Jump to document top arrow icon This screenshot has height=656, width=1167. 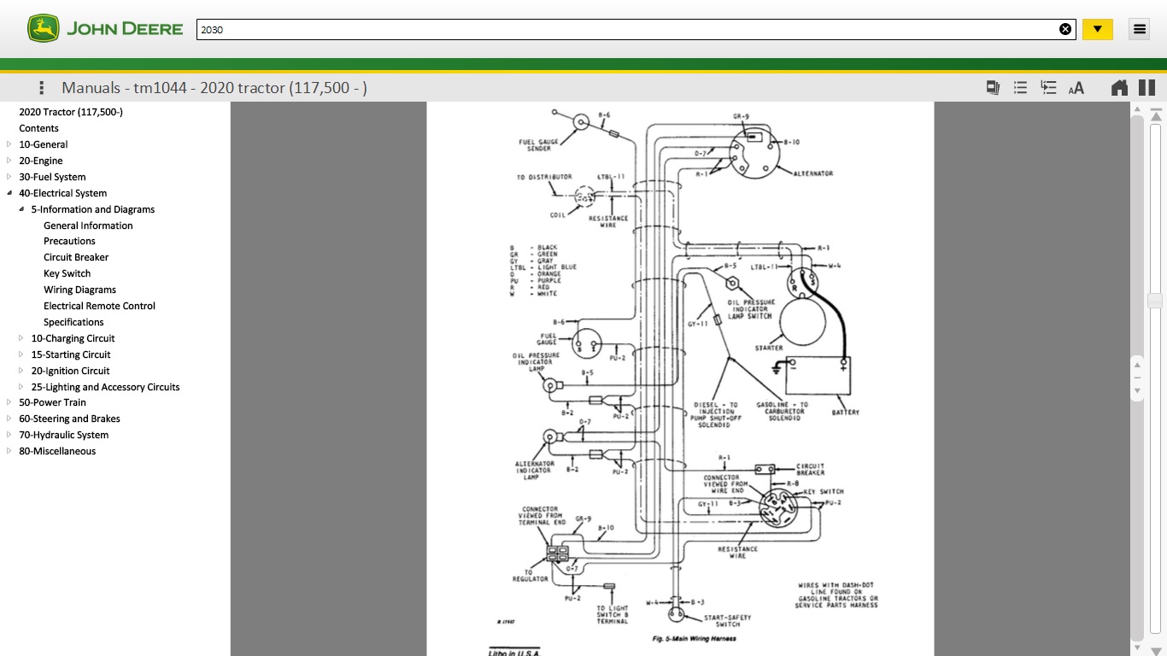[x=1156, y=113]
